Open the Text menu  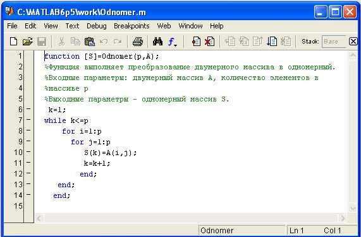pos(72,26)
